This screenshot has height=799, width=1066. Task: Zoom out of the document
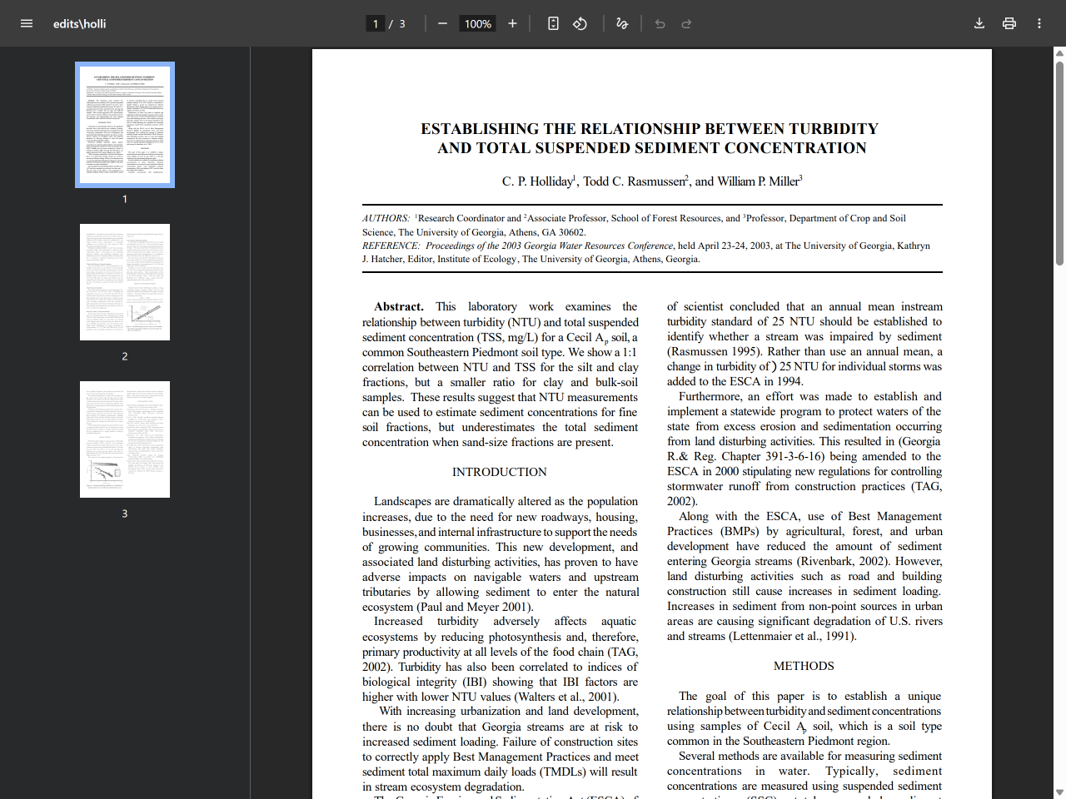pos(442,23)
